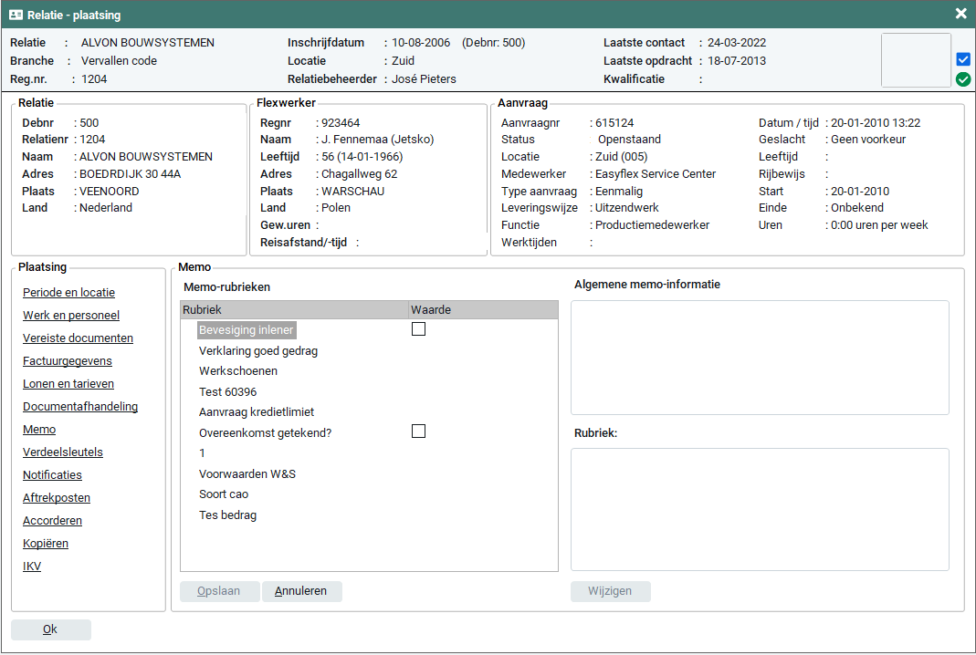Open Vereiste documenten page
976x655 pixels.
78,338
